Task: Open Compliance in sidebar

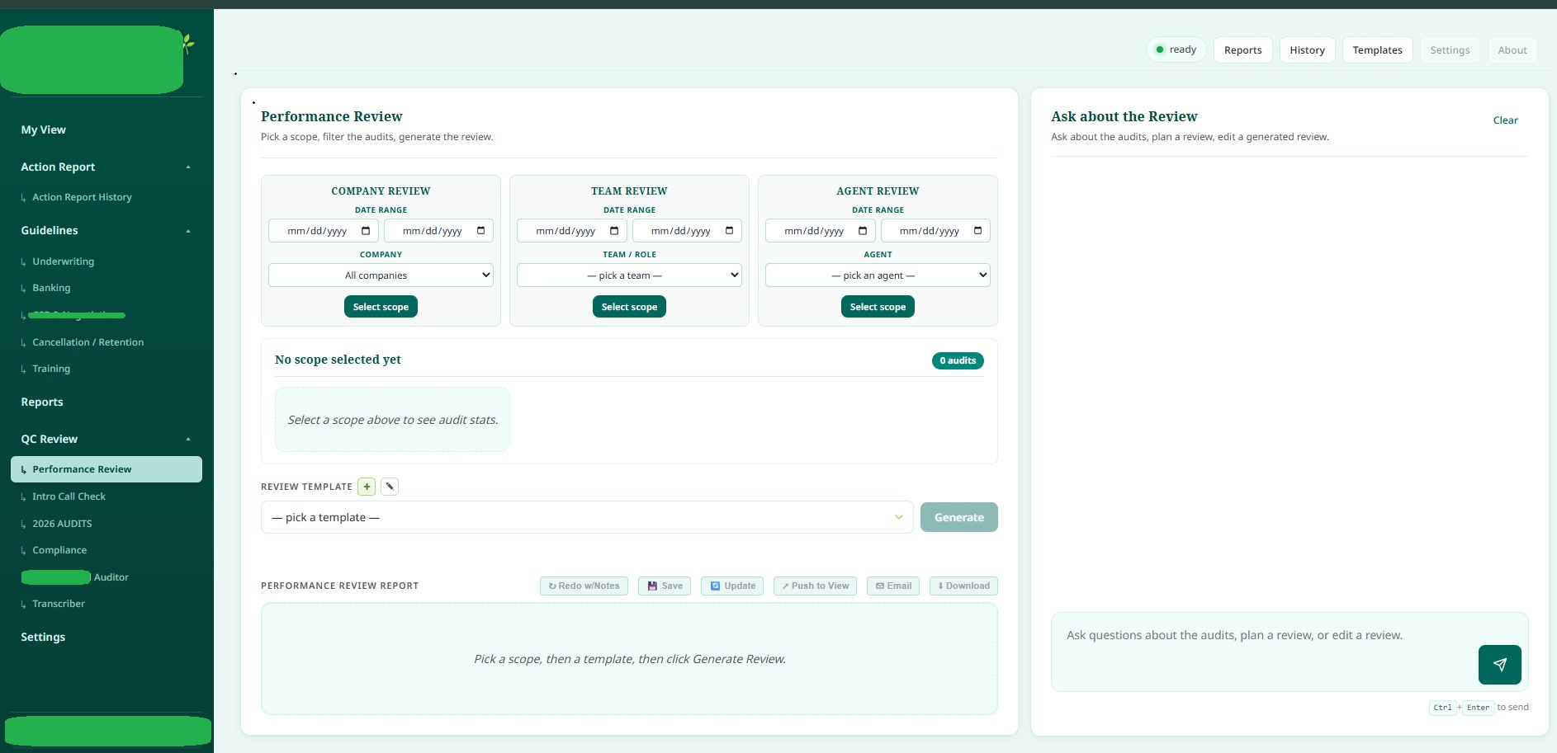Action: [59, 550]
